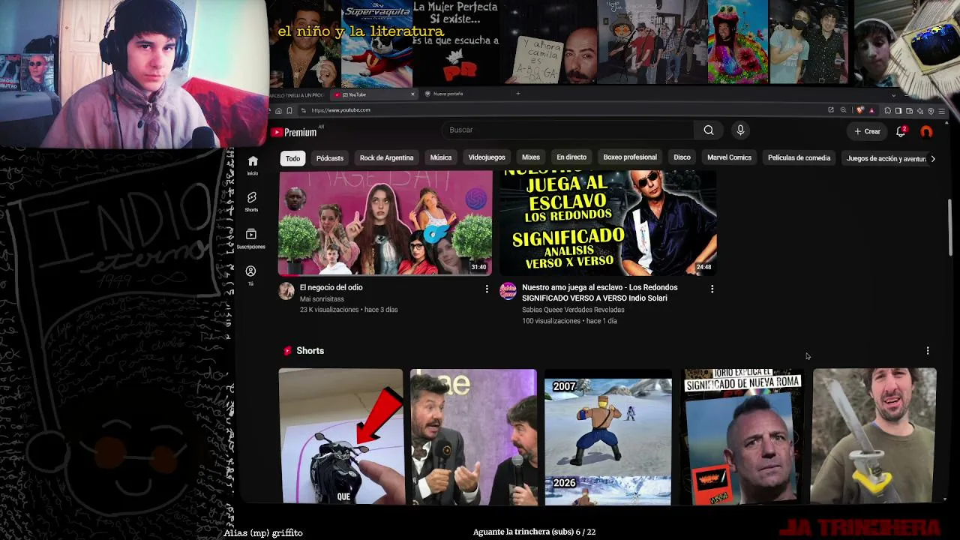Open the 2007 vs 2026 game Short

(x=607, y=436)
